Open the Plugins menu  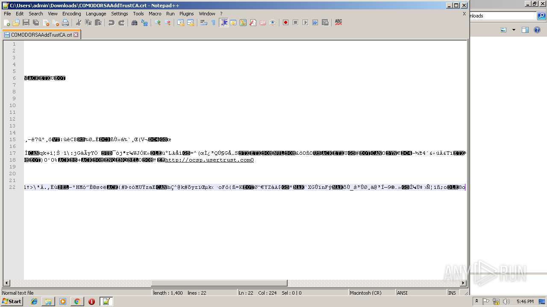click(187, 14)
